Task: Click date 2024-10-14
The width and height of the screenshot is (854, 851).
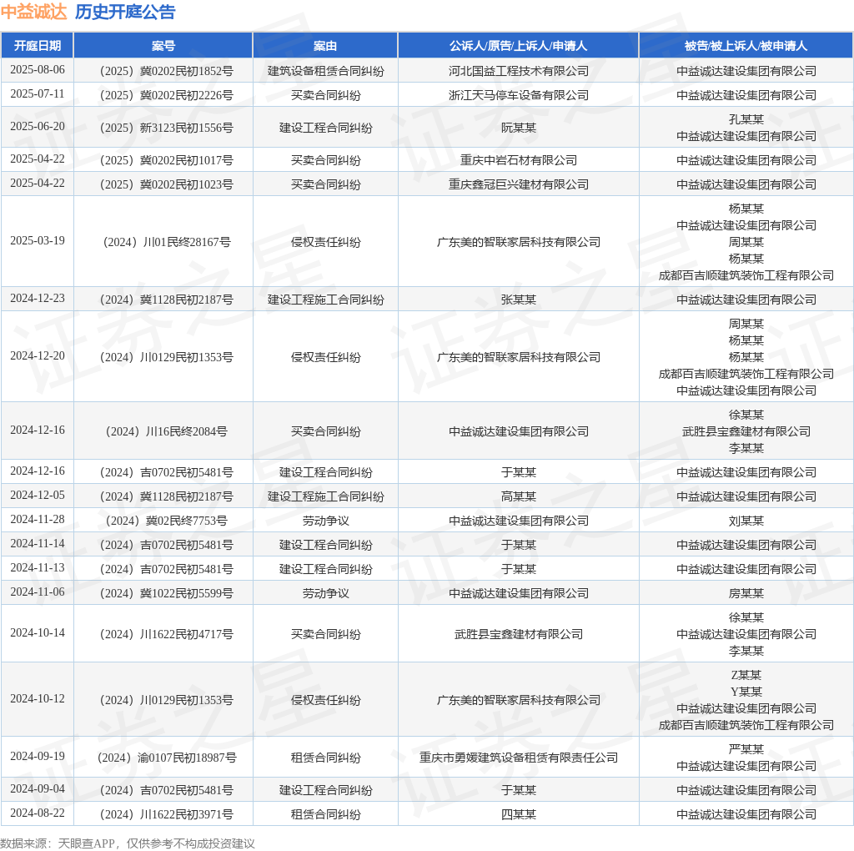Action: click(37, 633)
